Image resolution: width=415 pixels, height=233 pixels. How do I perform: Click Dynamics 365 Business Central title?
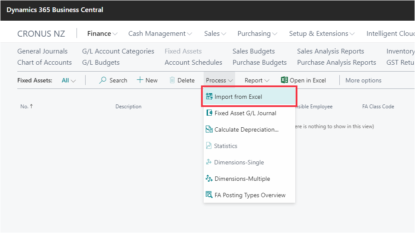55,10
